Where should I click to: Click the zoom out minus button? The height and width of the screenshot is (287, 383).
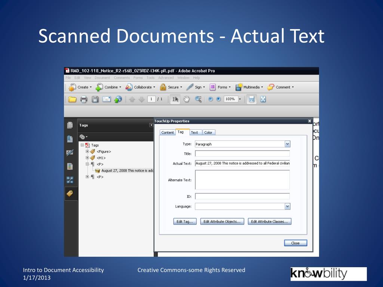(211, 99)
